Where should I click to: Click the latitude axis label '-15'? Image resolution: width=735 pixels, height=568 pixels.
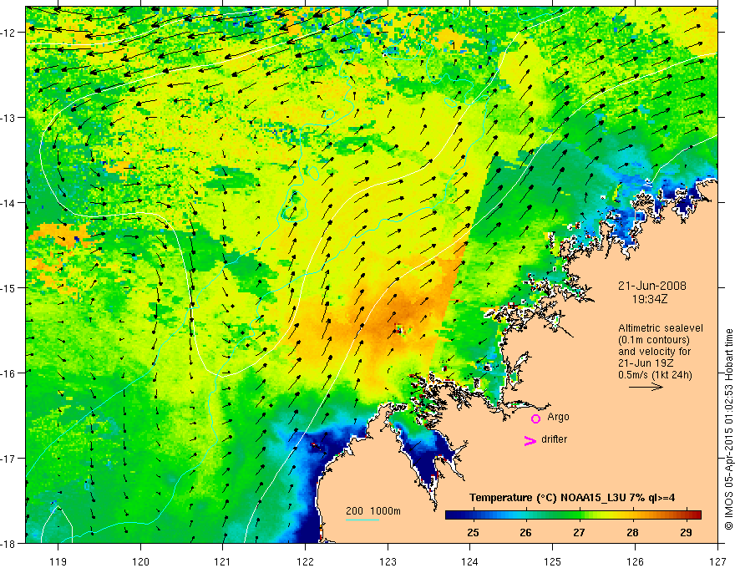(9, 287)
